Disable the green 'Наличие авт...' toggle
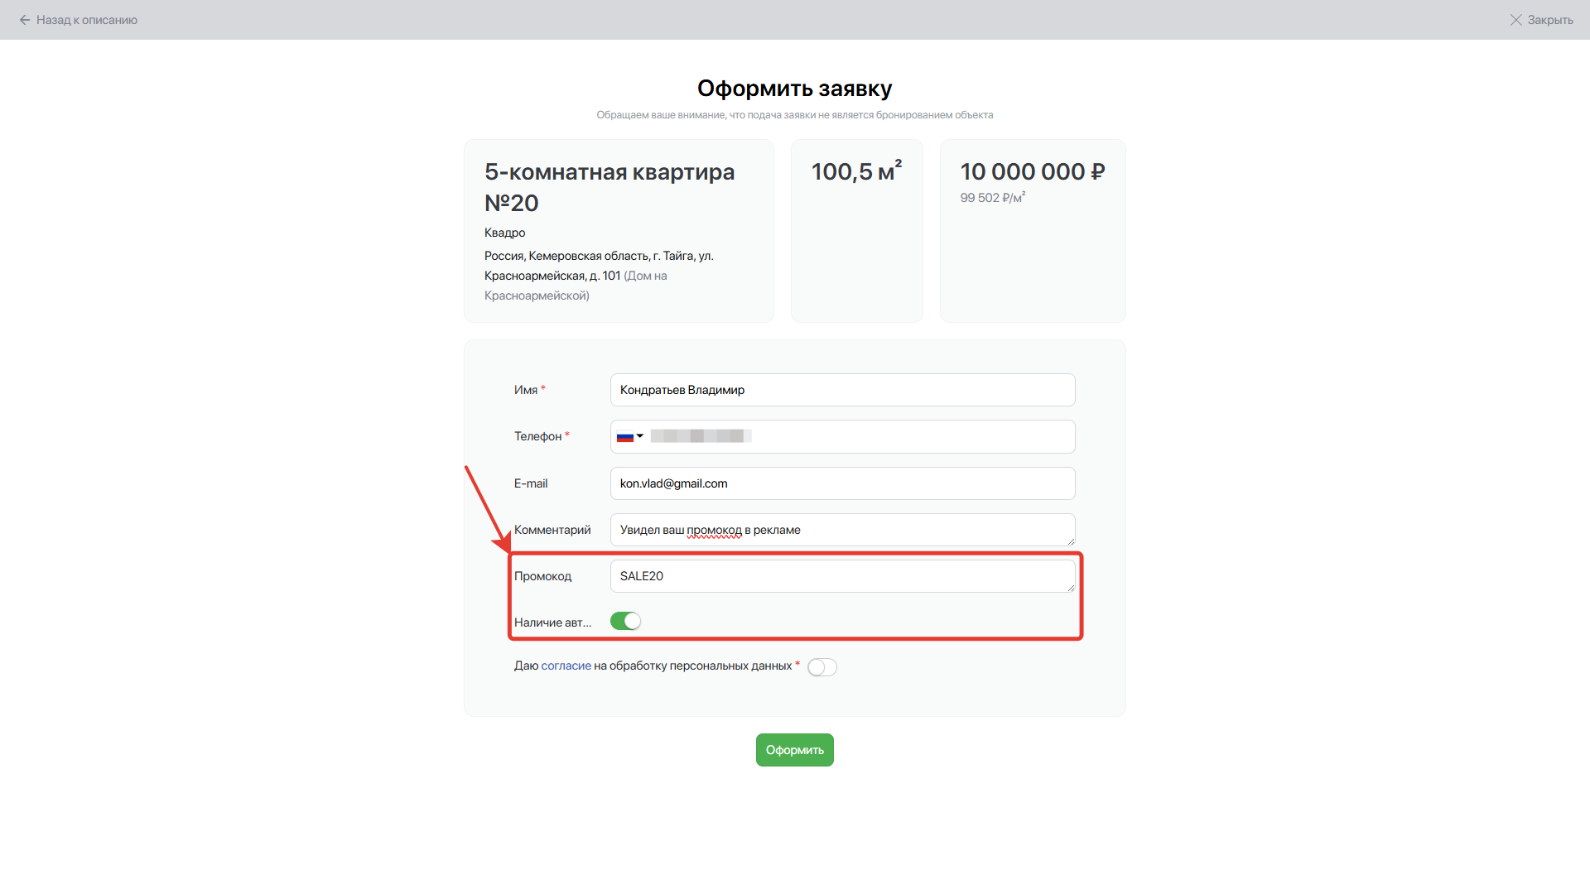 (x=625, y=622)
